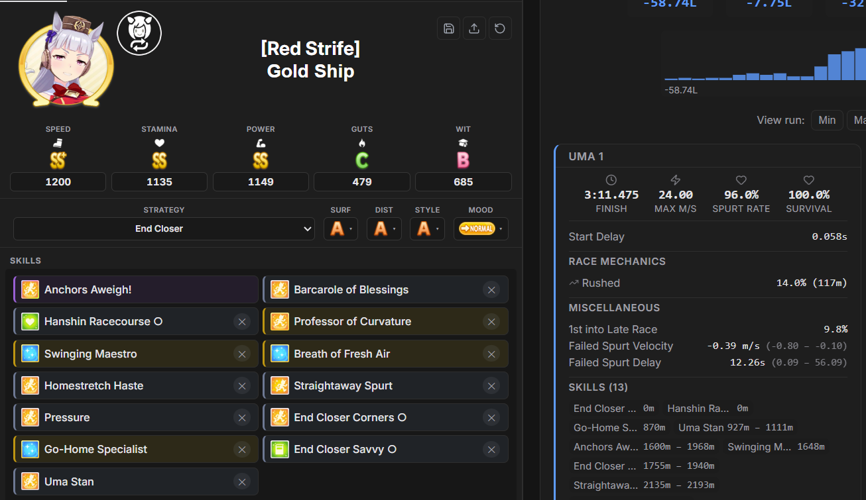This screenshot has width=866, height=500.
Task: Remove the End Closer Corners skill
Action: tap(491, 417)
